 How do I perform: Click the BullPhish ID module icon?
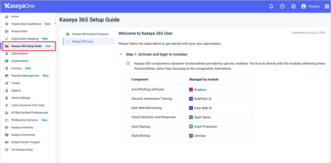click(191, 99)
